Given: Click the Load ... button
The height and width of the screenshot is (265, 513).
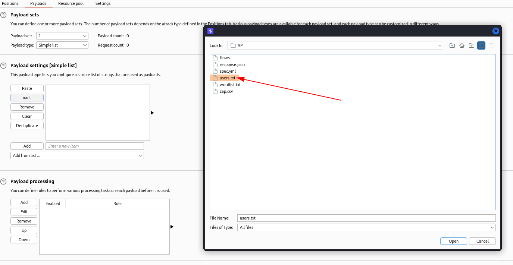Looking at the screenshot, I should 27,98.
